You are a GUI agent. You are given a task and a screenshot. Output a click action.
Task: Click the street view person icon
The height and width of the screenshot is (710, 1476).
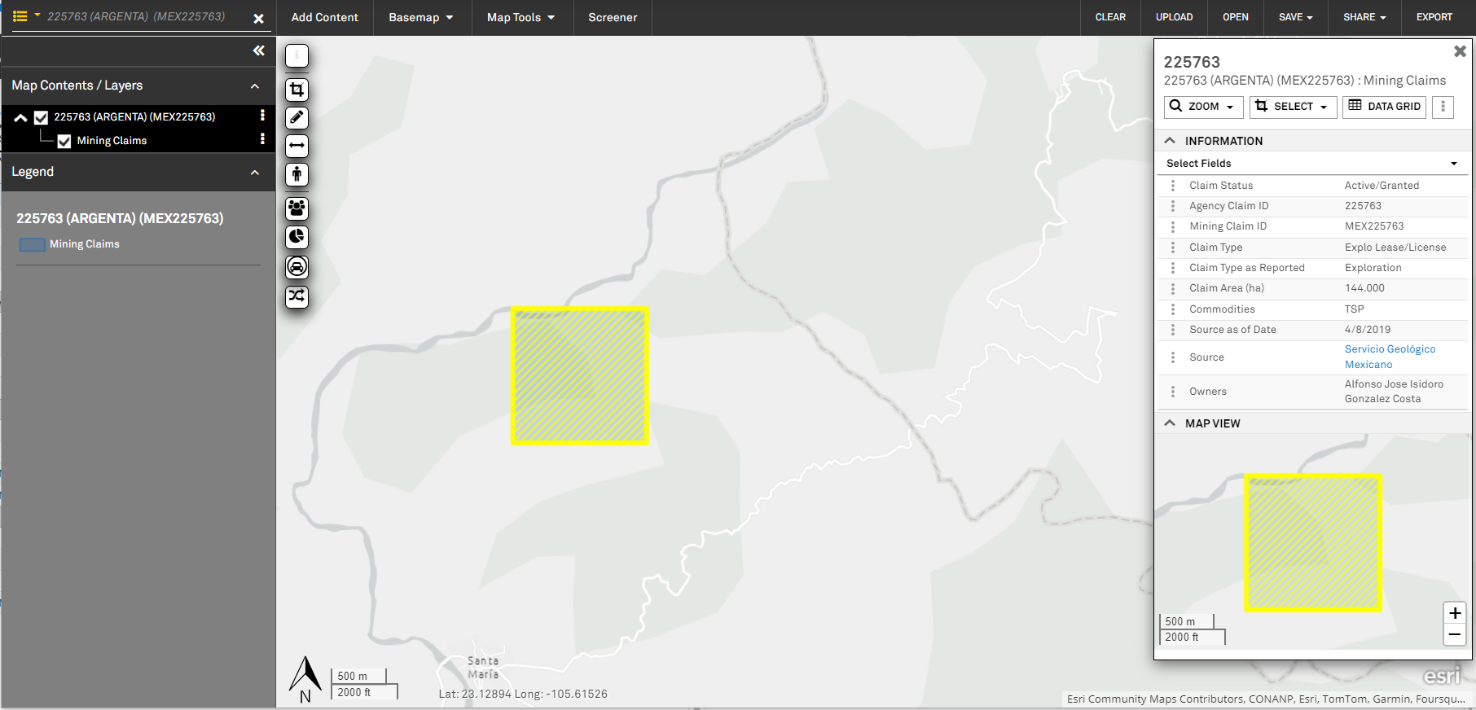(x=297, y=174)
